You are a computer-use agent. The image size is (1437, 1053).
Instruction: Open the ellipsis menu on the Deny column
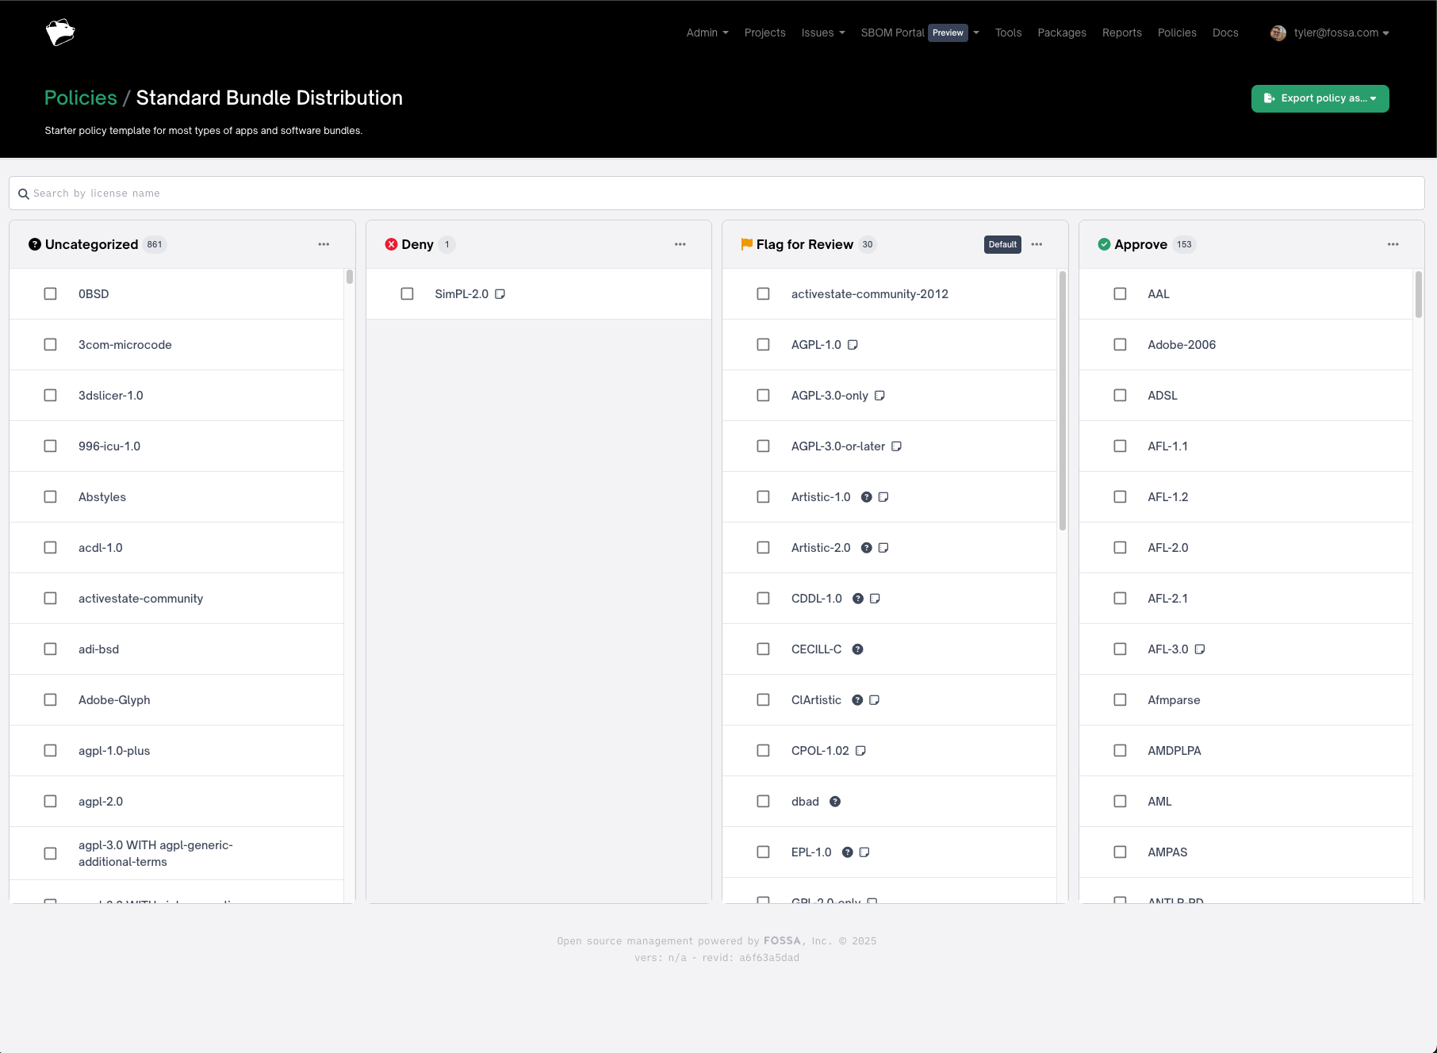(x=680, y=244)
